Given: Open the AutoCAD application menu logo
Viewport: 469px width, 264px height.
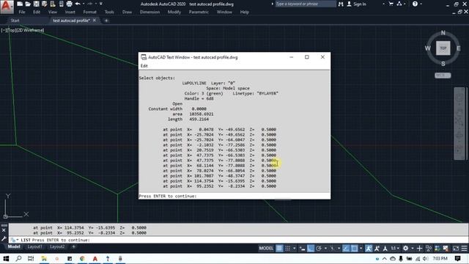Looking at the screenshot, I should tap(7, 7).
